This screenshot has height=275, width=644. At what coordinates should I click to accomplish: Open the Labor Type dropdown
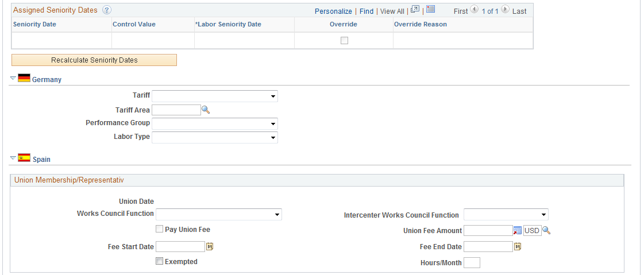click(215, 138)
